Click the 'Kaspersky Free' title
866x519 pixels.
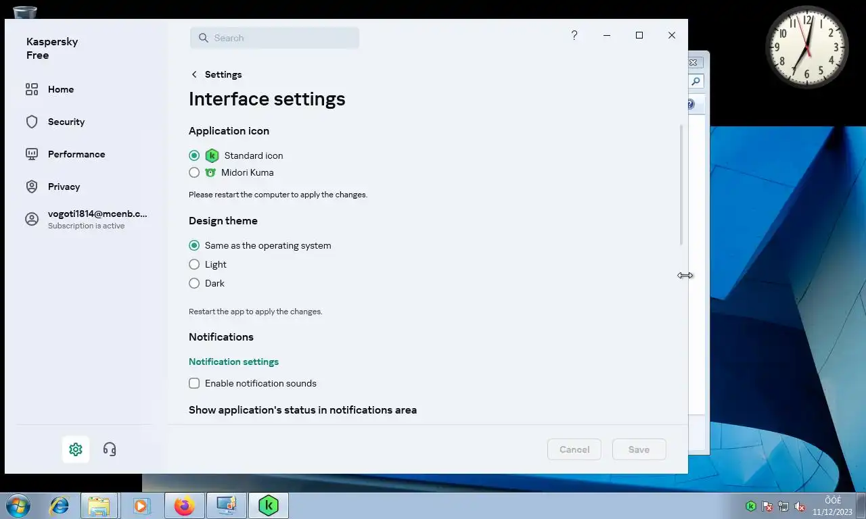[52, 48]
